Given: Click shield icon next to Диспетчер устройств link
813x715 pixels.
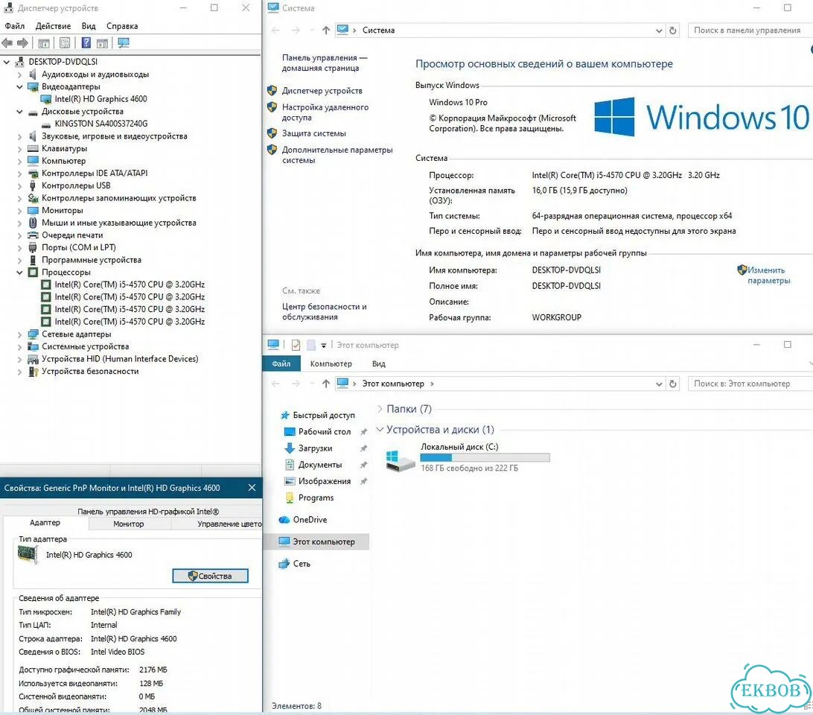Looking at the screenshot, I should (272, 90).
